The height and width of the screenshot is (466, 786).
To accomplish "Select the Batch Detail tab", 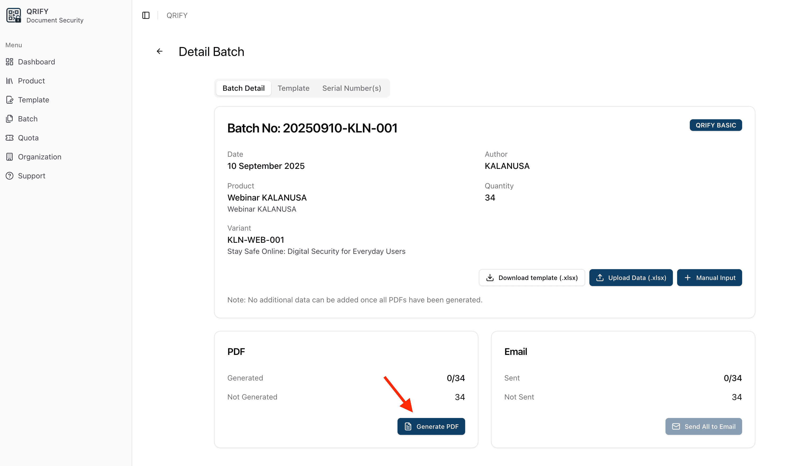I will click(243, 88).
